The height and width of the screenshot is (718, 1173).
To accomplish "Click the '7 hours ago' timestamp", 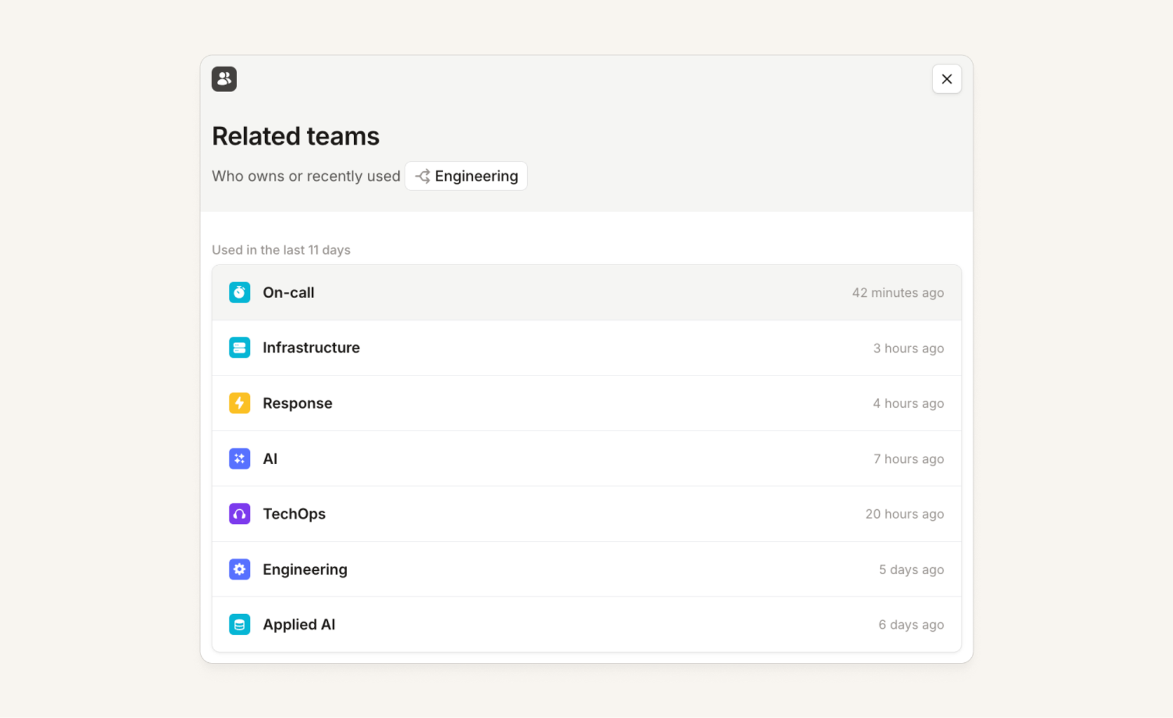I will pos(908,459).
